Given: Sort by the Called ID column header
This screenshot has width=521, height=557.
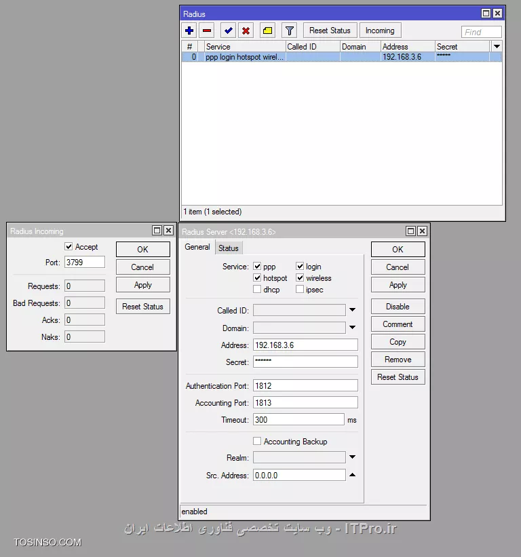Looking at the screenshot, I should 313,47.
